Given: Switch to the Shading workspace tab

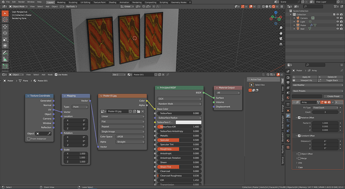Looking at the screenshot, I should coord(112,2).
